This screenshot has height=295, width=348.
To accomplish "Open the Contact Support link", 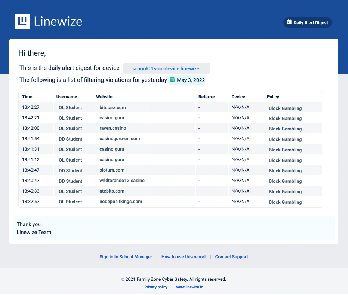I will (x=231, y=257).
